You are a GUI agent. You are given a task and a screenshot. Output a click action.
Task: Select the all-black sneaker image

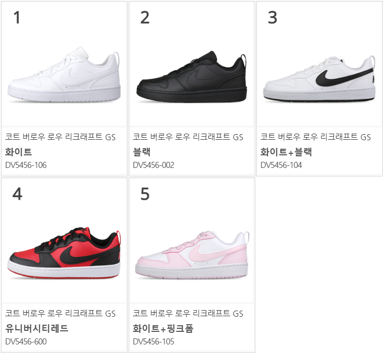tap(192, 77)
